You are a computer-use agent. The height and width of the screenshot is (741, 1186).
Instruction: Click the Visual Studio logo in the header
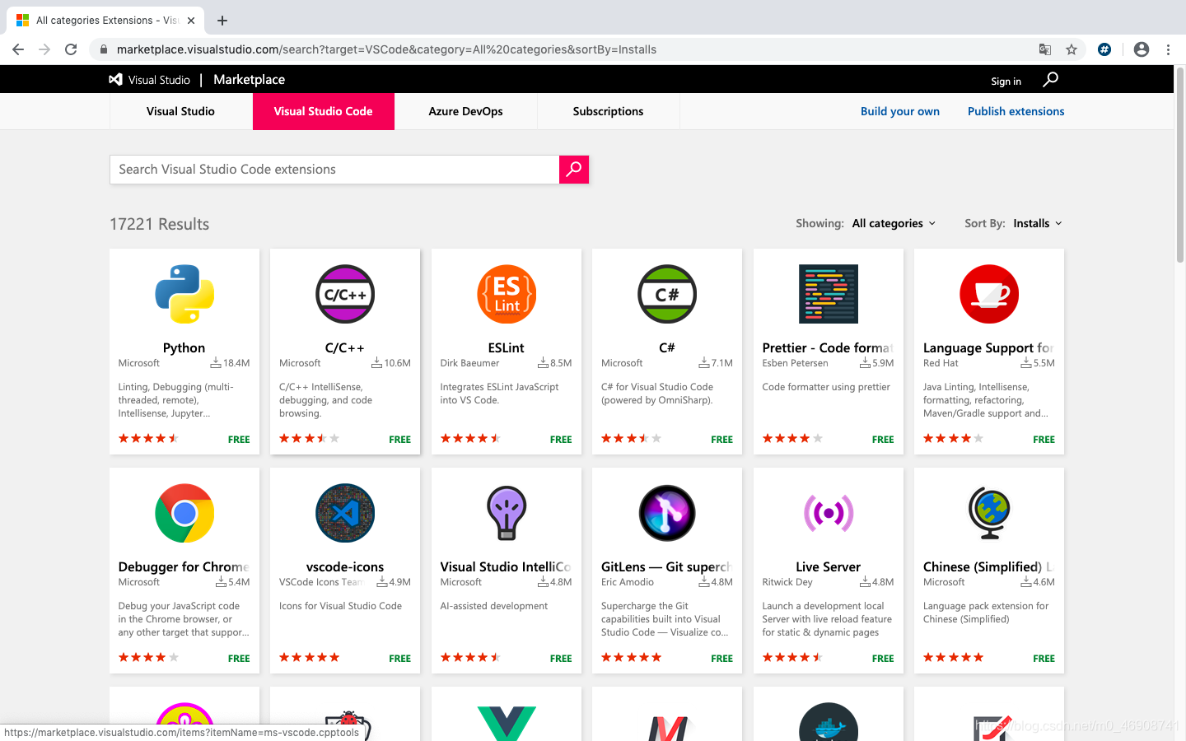(x=150, y=80)
